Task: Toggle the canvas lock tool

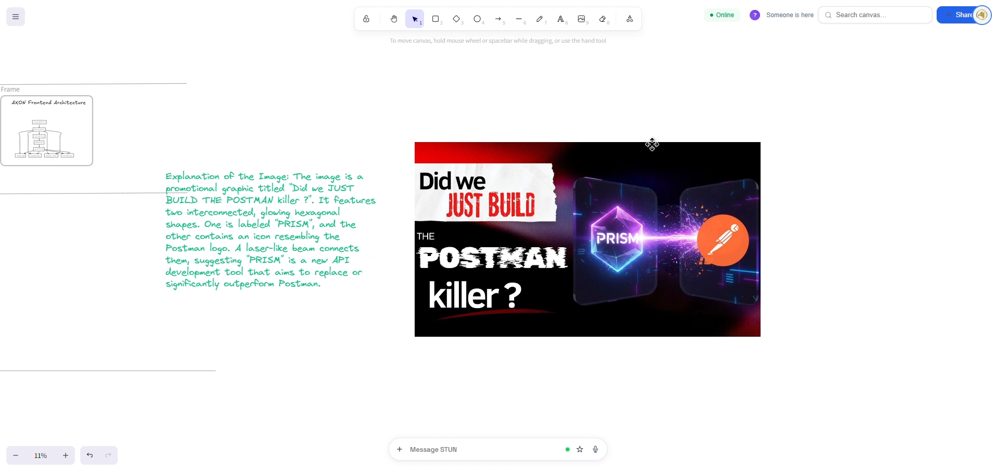Action: 367,19
